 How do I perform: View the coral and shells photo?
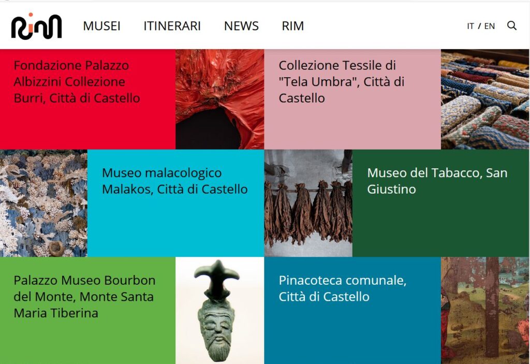(x=43, y=203)
